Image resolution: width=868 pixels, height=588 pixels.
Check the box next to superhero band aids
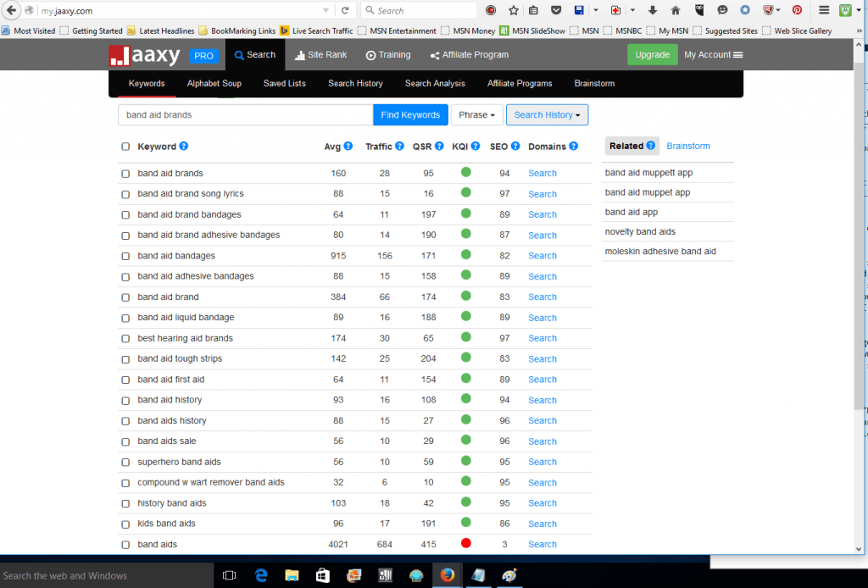tap(125, 463)
